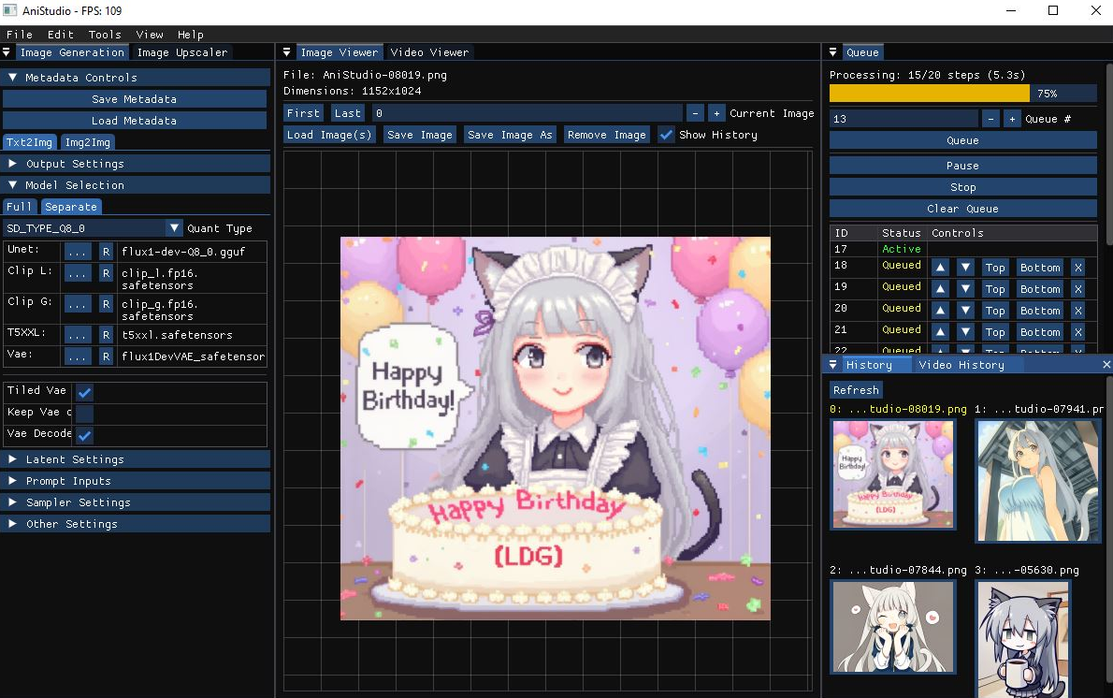
Task: Open the Video History tab
Action: 961,364
